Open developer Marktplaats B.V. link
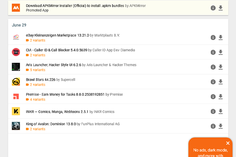 coord(107,35)
